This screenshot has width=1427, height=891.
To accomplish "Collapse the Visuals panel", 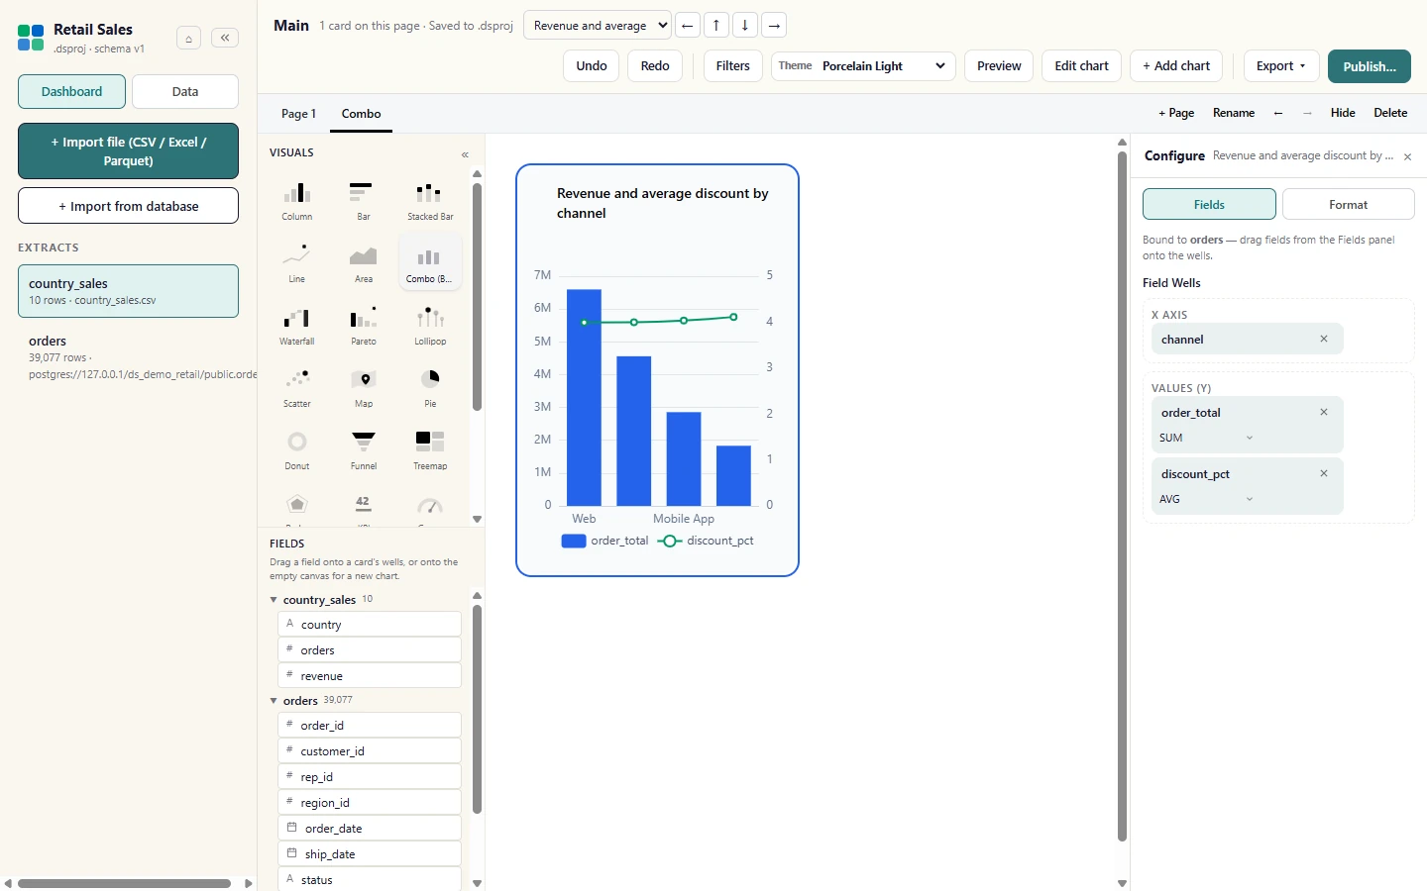I will tap(465, 154).
